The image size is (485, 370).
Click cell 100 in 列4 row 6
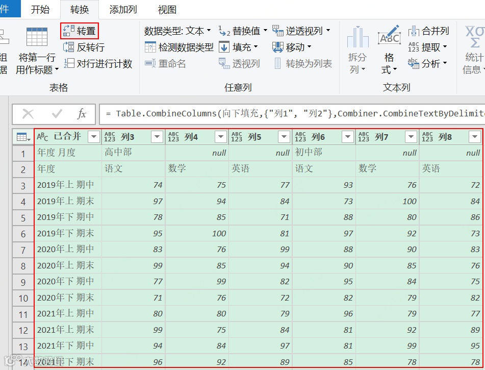(197, 233)
